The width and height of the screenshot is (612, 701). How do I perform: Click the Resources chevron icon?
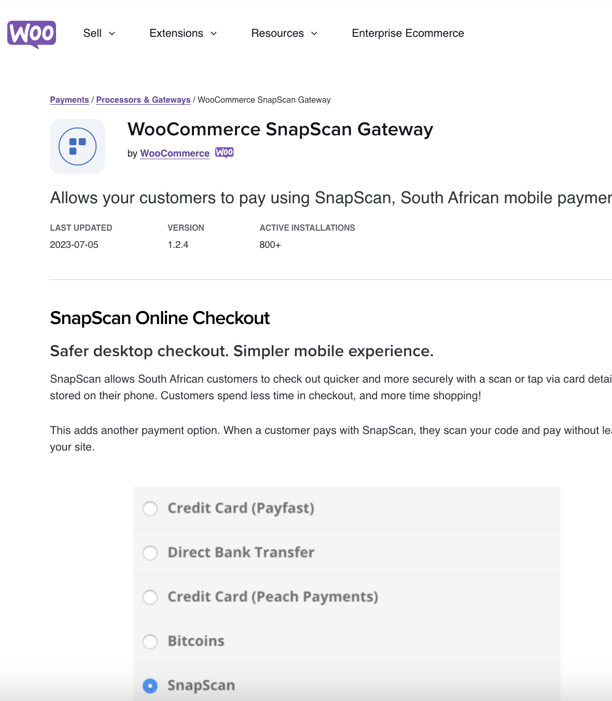[314, 34]
